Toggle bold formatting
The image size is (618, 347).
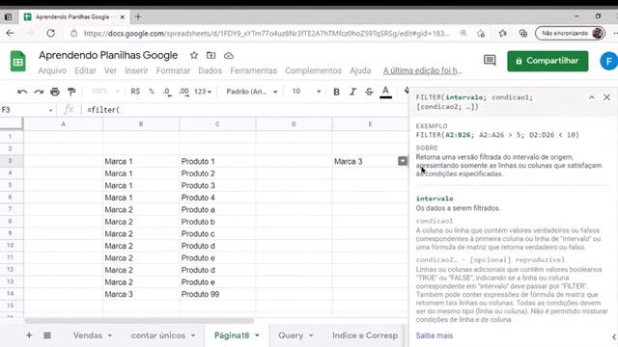click(x=336, y=92)
